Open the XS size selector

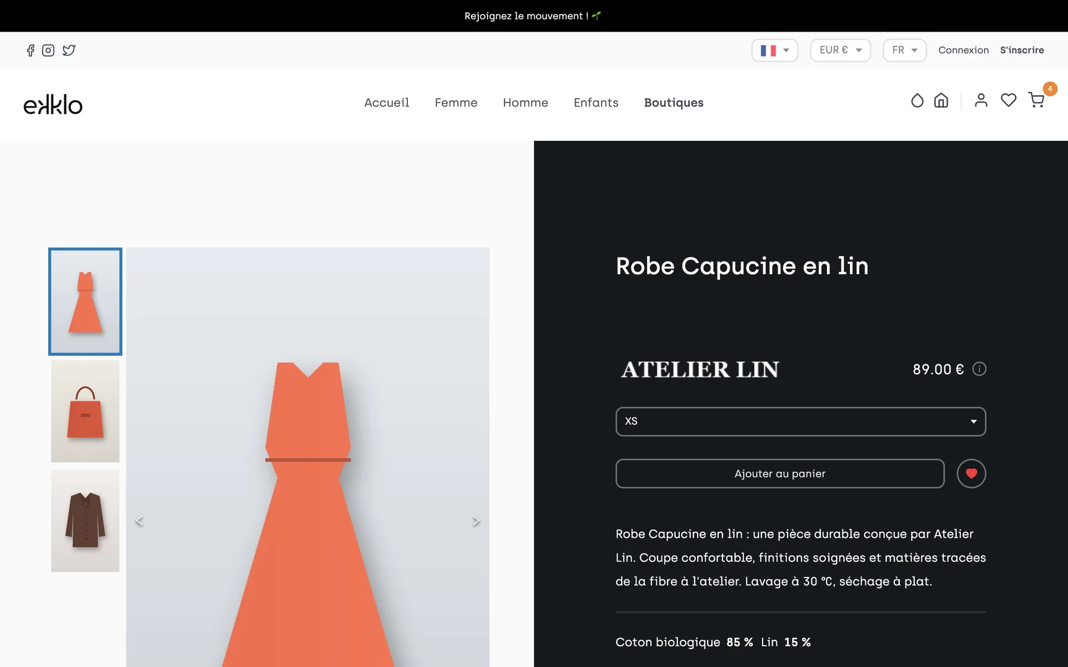[801, 421]
